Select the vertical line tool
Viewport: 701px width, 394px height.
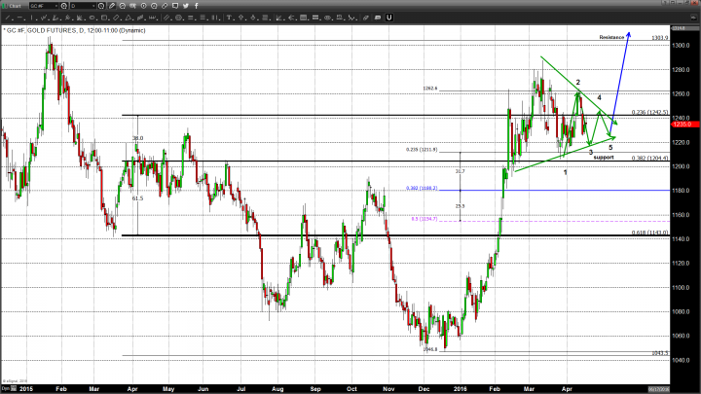coord(32,18)
